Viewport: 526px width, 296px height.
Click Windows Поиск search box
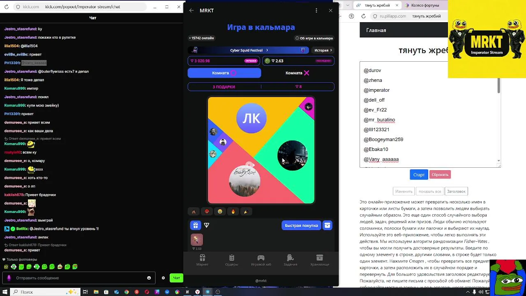click(x=44, y=292)
